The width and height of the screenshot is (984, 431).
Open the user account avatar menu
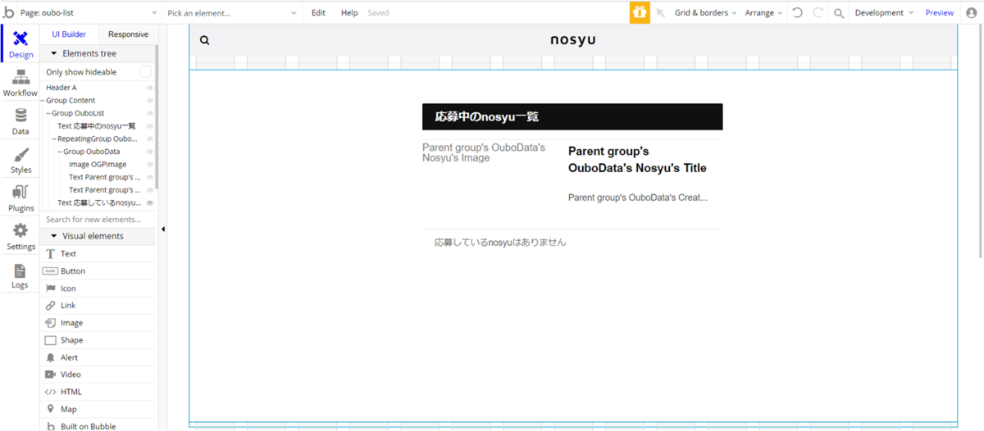971,12
